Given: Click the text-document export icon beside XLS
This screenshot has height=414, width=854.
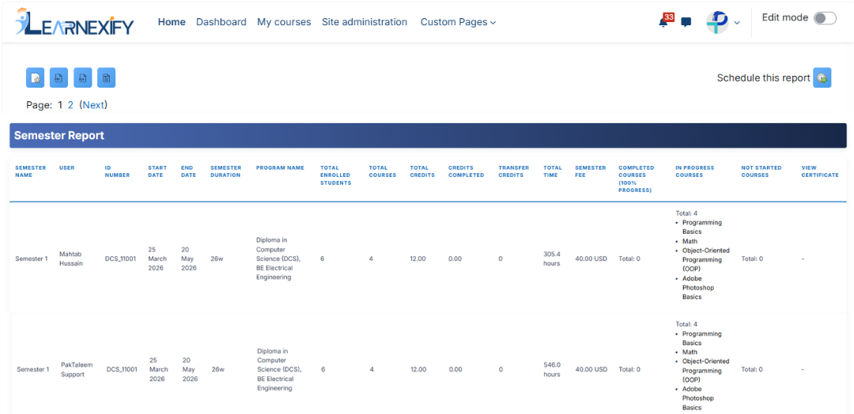Looking at the screenshot, I should pyautogui.click(x=106, y=77).
